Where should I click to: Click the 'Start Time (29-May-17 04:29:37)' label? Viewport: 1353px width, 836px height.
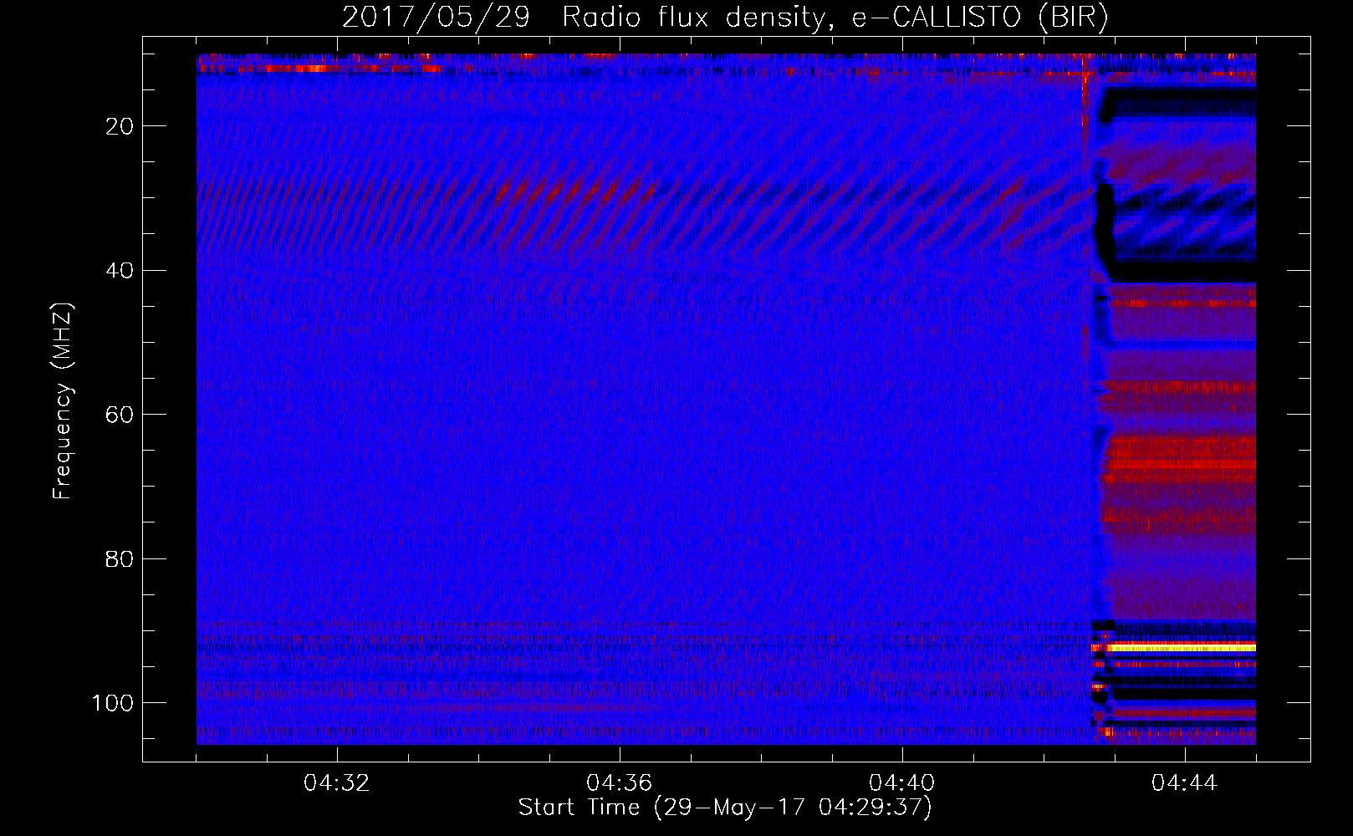(x=725, y=808)
